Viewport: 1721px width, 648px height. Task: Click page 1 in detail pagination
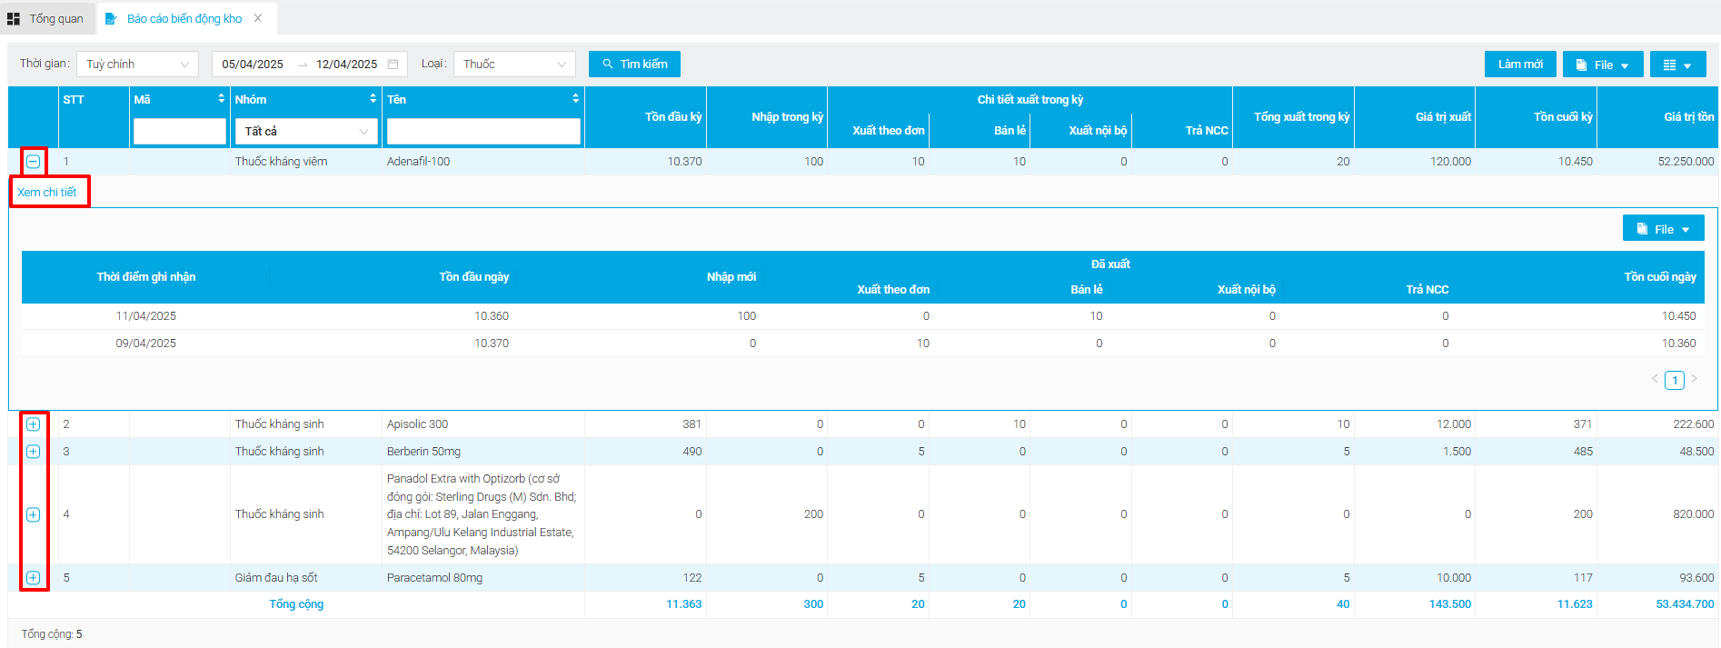[1675, 380]
